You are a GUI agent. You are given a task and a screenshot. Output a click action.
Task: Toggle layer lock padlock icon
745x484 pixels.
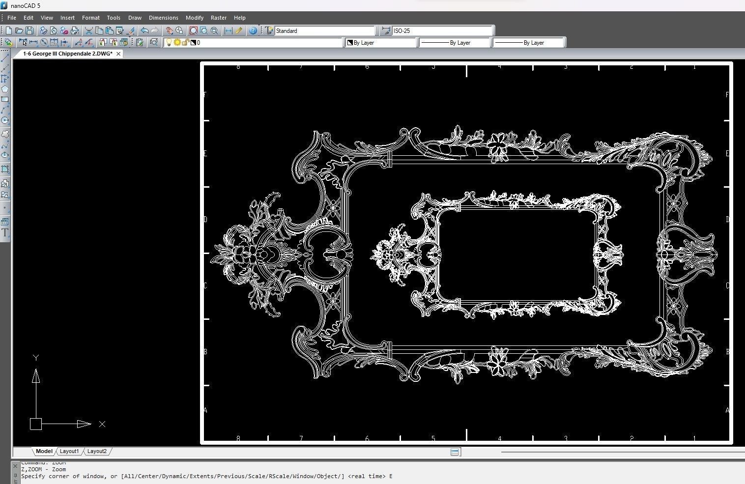tap(186, 43)
